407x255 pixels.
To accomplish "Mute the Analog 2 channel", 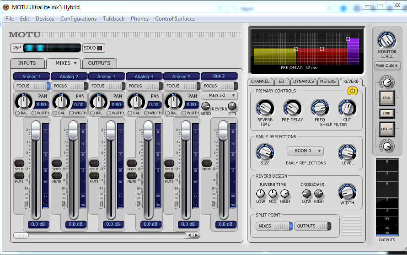I will 57,176.
